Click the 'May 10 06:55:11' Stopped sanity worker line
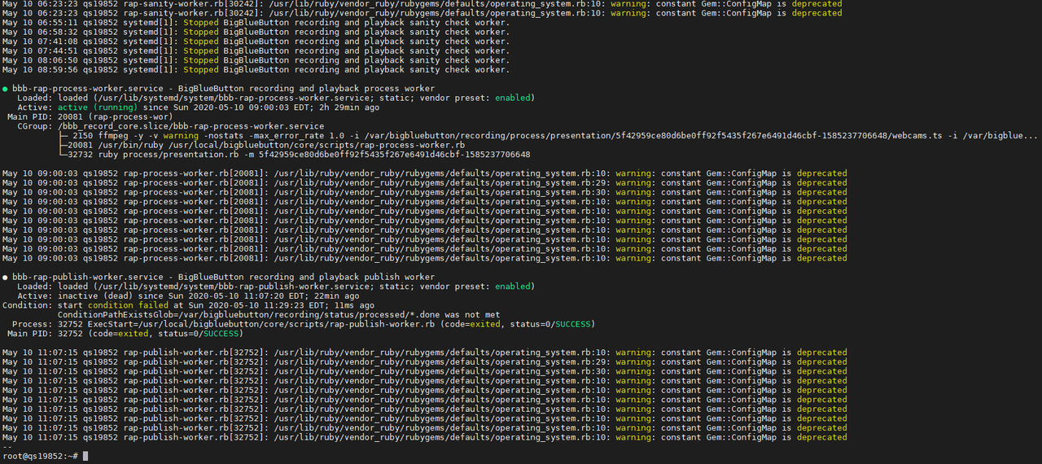This screenshot has width=1042, height=464. click(256, 23)
